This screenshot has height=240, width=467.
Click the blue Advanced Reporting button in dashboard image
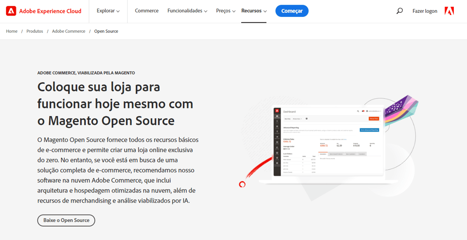tap(369, 130)
